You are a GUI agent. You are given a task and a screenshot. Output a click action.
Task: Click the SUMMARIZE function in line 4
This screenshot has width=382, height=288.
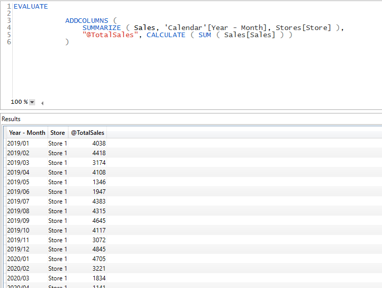[101, 28]
